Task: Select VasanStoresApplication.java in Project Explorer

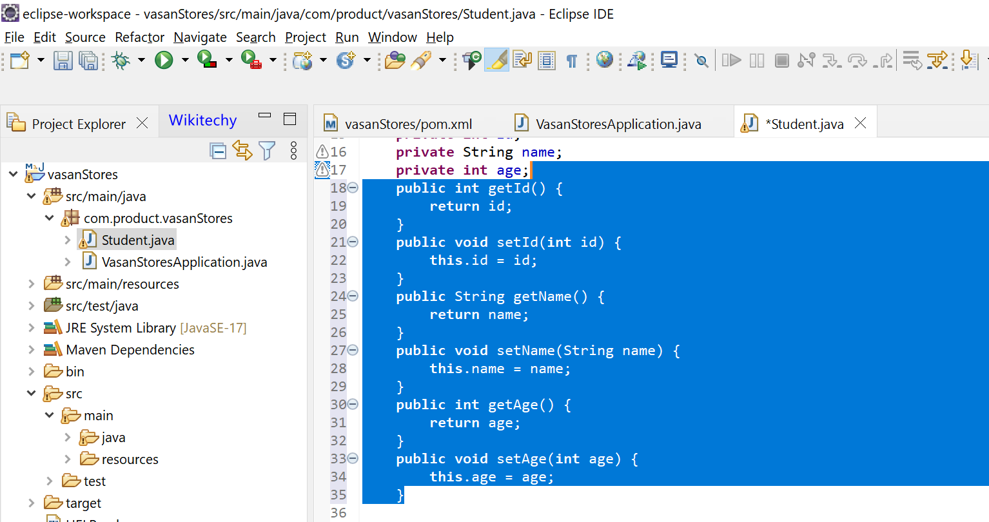Action: pos(184,262)
